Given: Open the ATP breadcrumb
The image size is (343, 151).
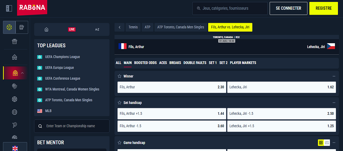Looking at the screenshot, I should point(148,27).
